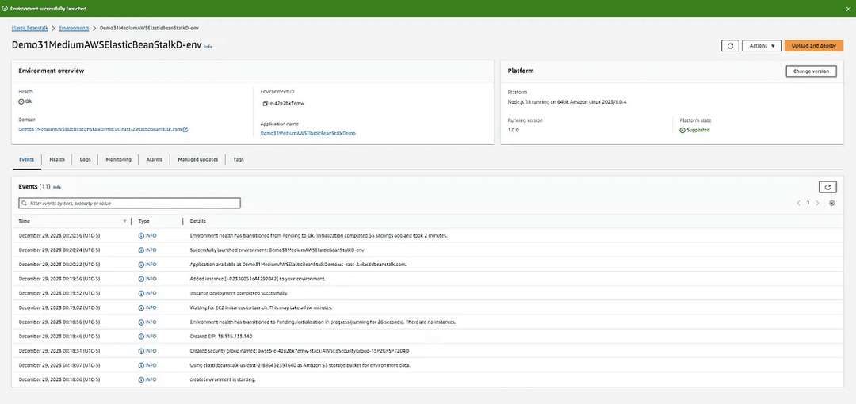Click the Type column header

tap(144, 221)
